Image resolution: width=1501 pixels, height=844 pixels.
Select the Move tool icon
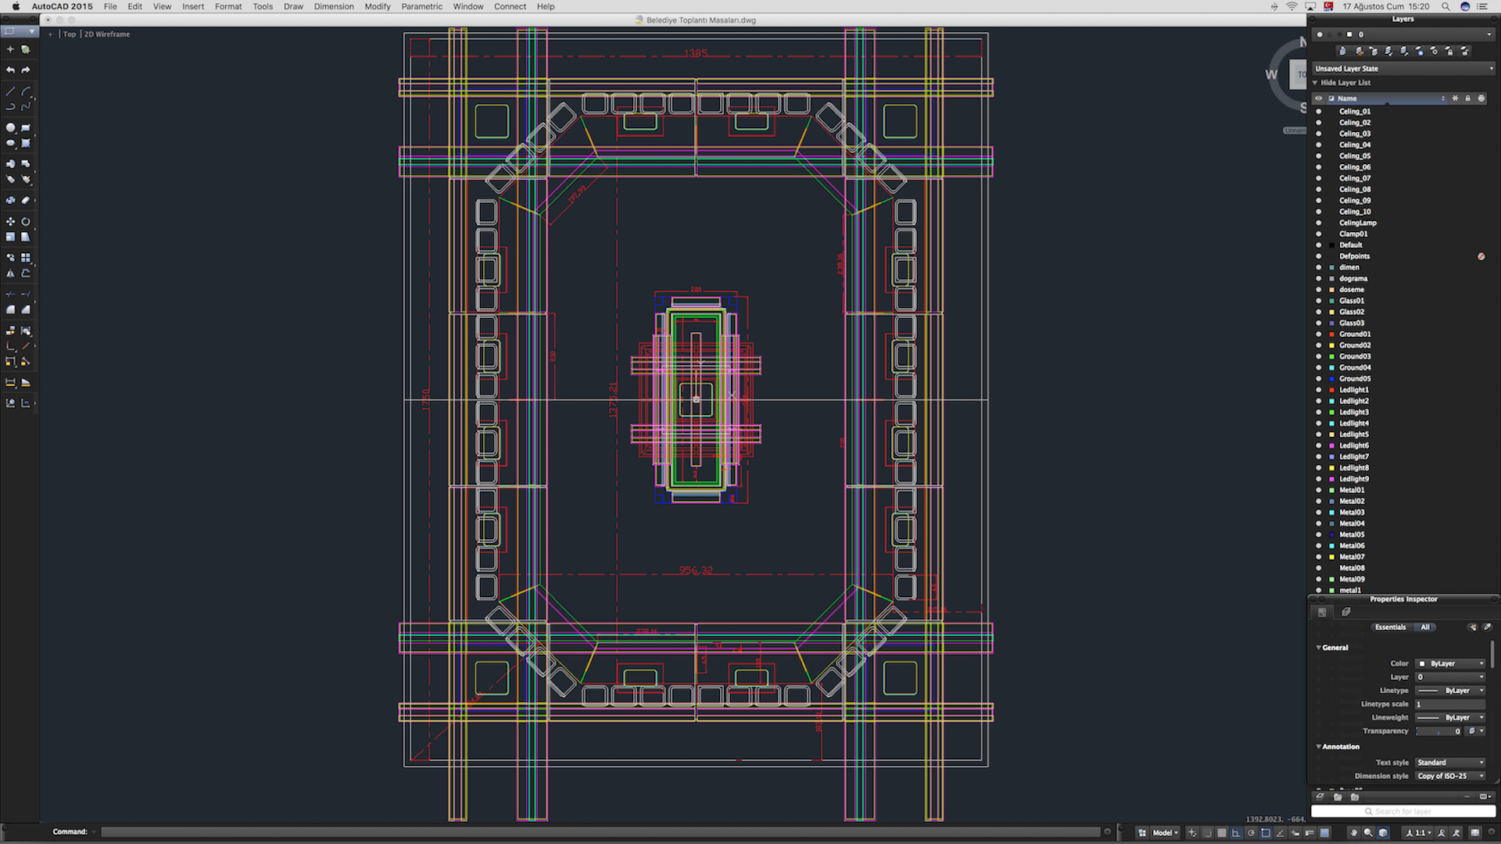(x=10, y=222)
